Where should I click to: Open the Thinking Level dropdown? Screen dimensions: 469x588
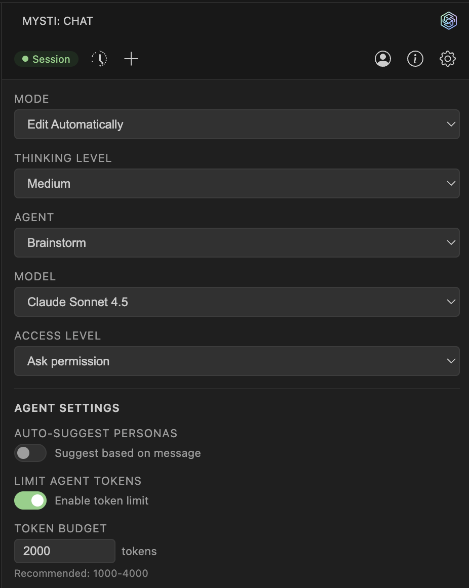(x=237, y=183)
